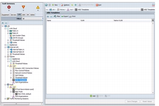Click Add button below the table
Screen dimensions: 159x106
pos(93,96)
